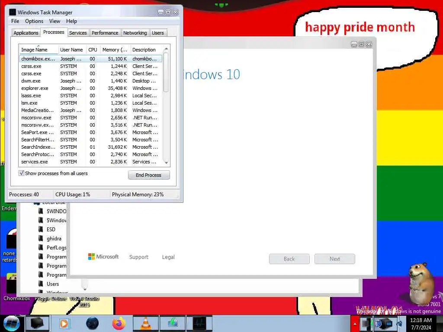Sort processes by Memory column
443x332 pixels.
tap(115, 50)
